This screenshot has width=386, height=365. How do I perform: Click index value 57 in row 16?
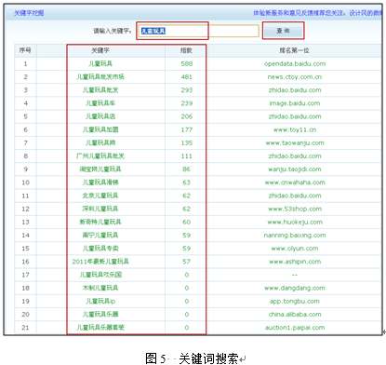186,262
